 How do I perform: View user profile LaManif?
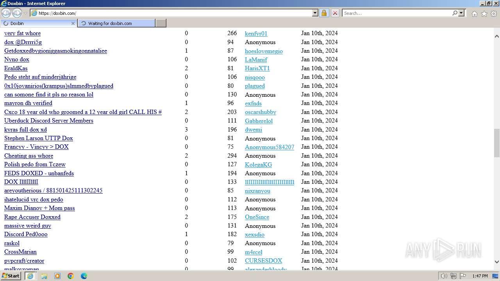[x=256, y=60]
